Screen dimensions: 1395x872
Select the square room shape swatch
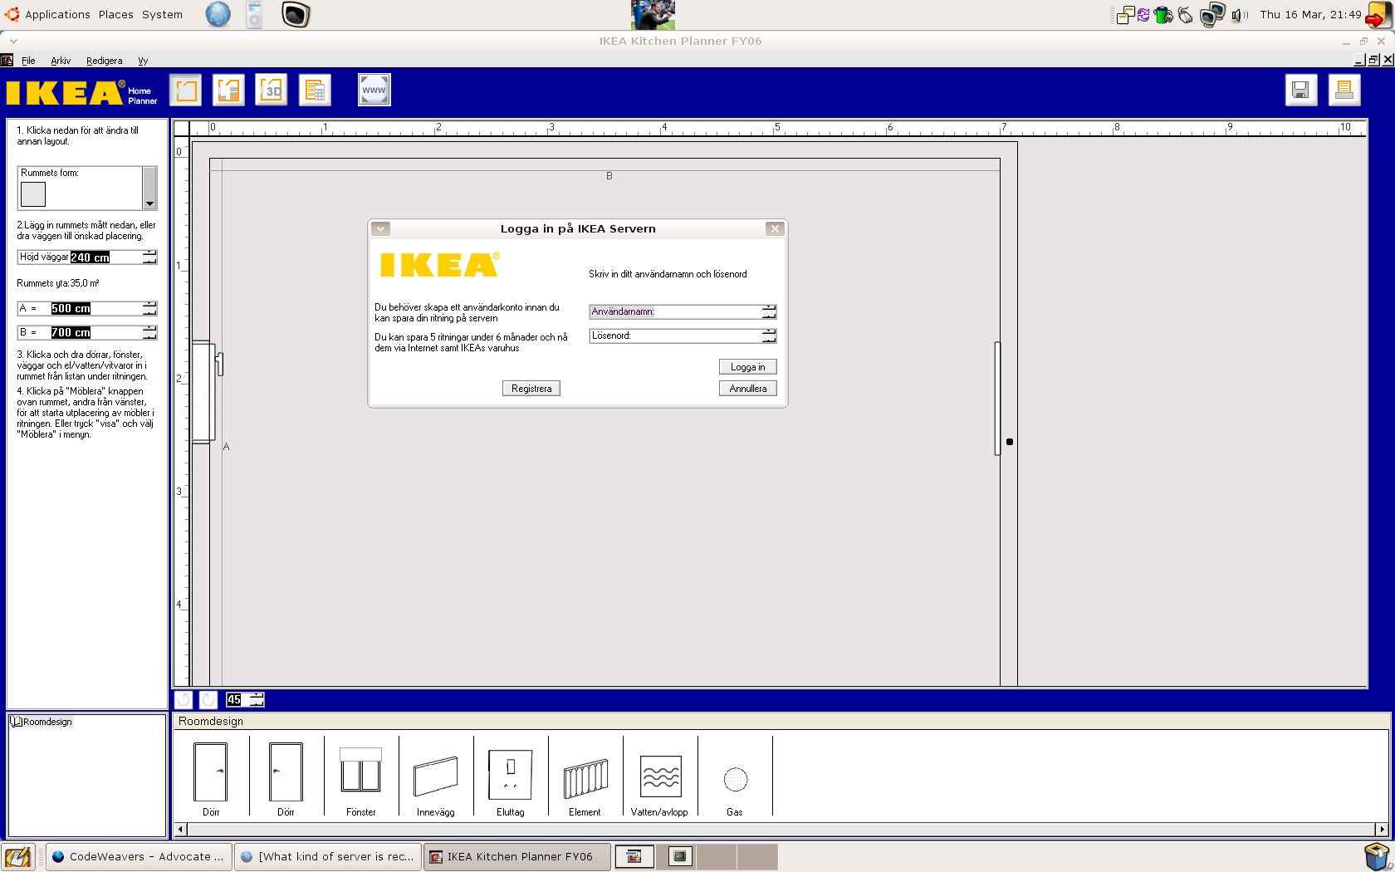tap(33, 194)
